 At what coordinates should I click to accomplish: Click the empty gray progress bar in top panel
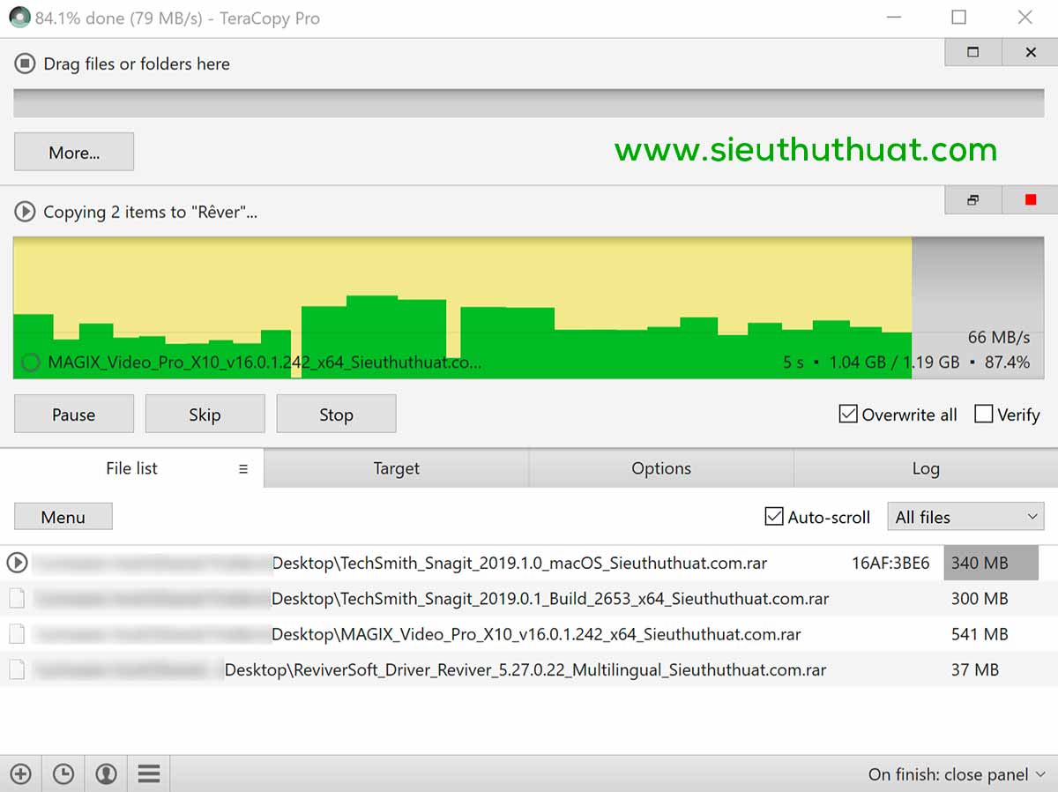coord(529,103)
